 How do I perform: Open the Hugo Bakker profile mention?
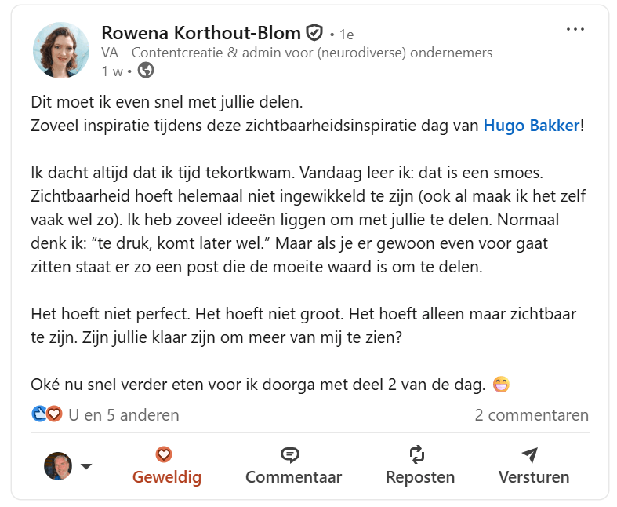pos(531,126)
